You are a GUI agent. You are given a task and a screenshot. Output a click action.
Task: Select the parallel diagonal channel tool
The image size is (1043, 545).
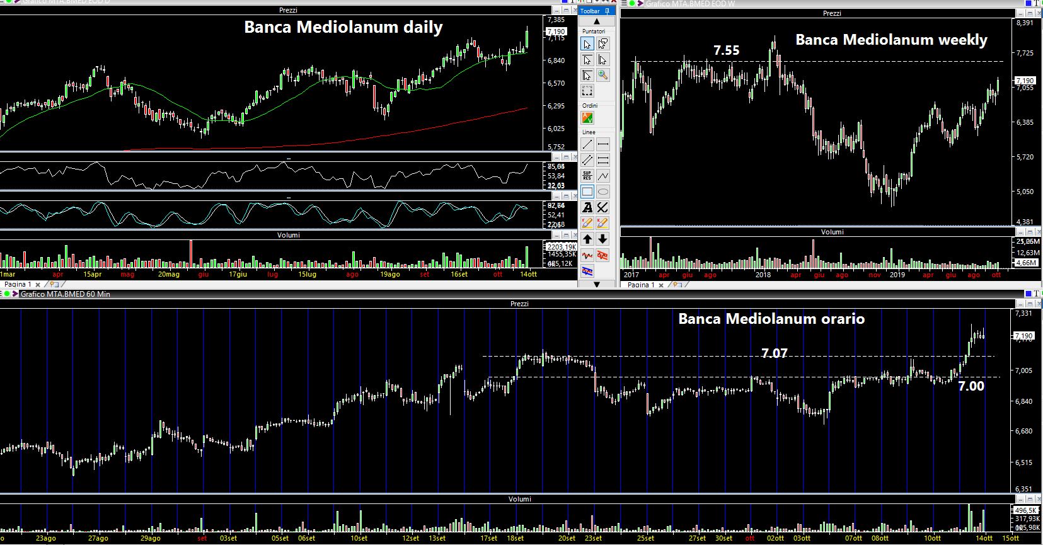(587, 160)
